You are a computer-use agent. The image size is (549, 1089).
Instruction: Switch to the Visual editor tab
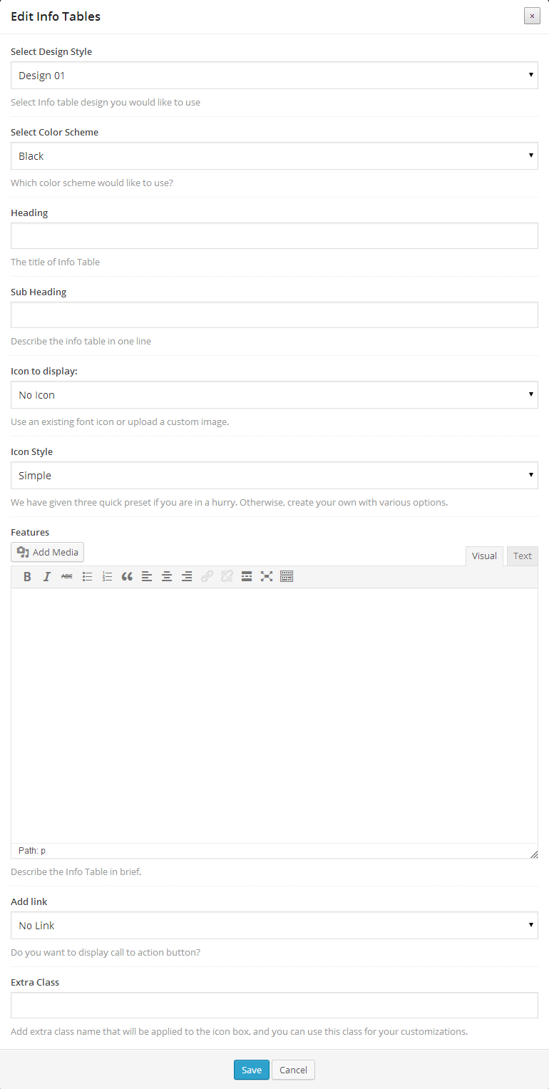[484, 556]
